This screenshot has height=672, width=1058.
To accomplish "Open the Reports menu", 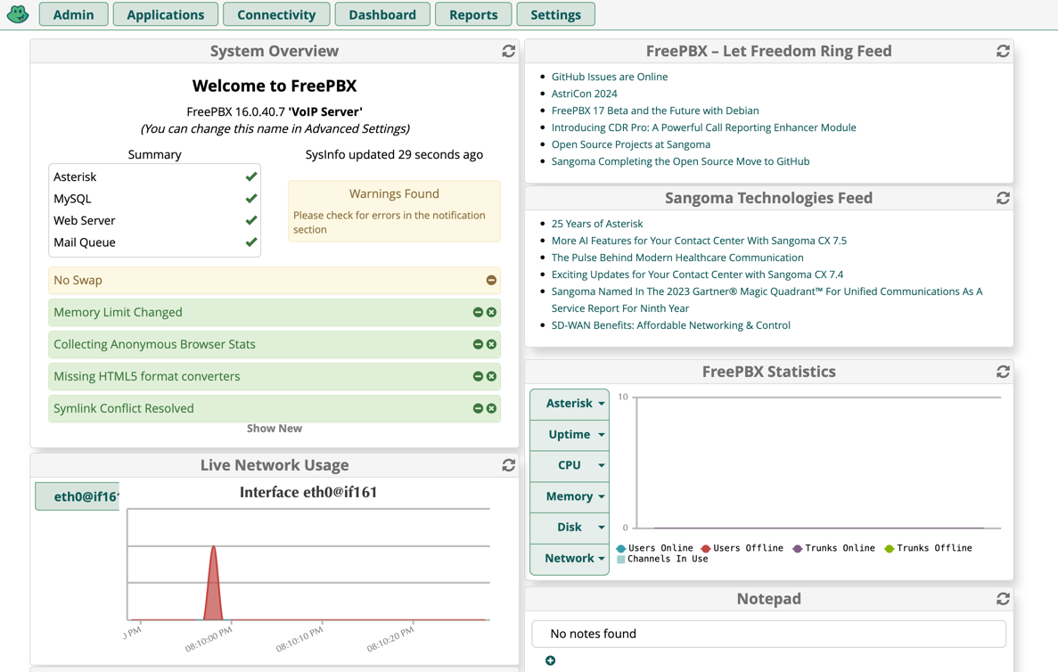I will tap(473, 14).
